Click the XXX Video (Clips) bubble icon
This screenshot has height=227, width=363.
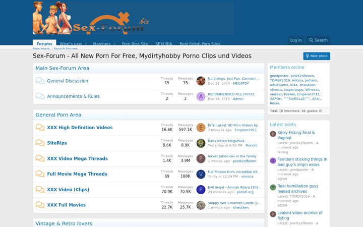click(40, 190)
